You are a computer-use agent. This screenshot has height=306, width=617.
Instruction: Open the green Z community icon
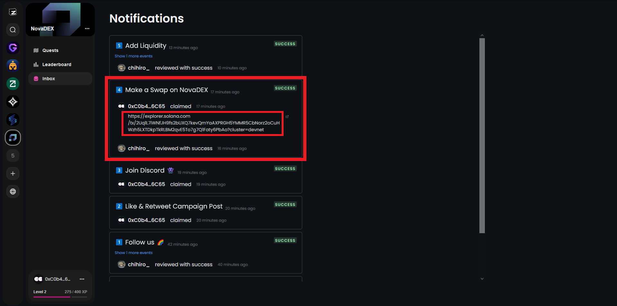point(13,84)
